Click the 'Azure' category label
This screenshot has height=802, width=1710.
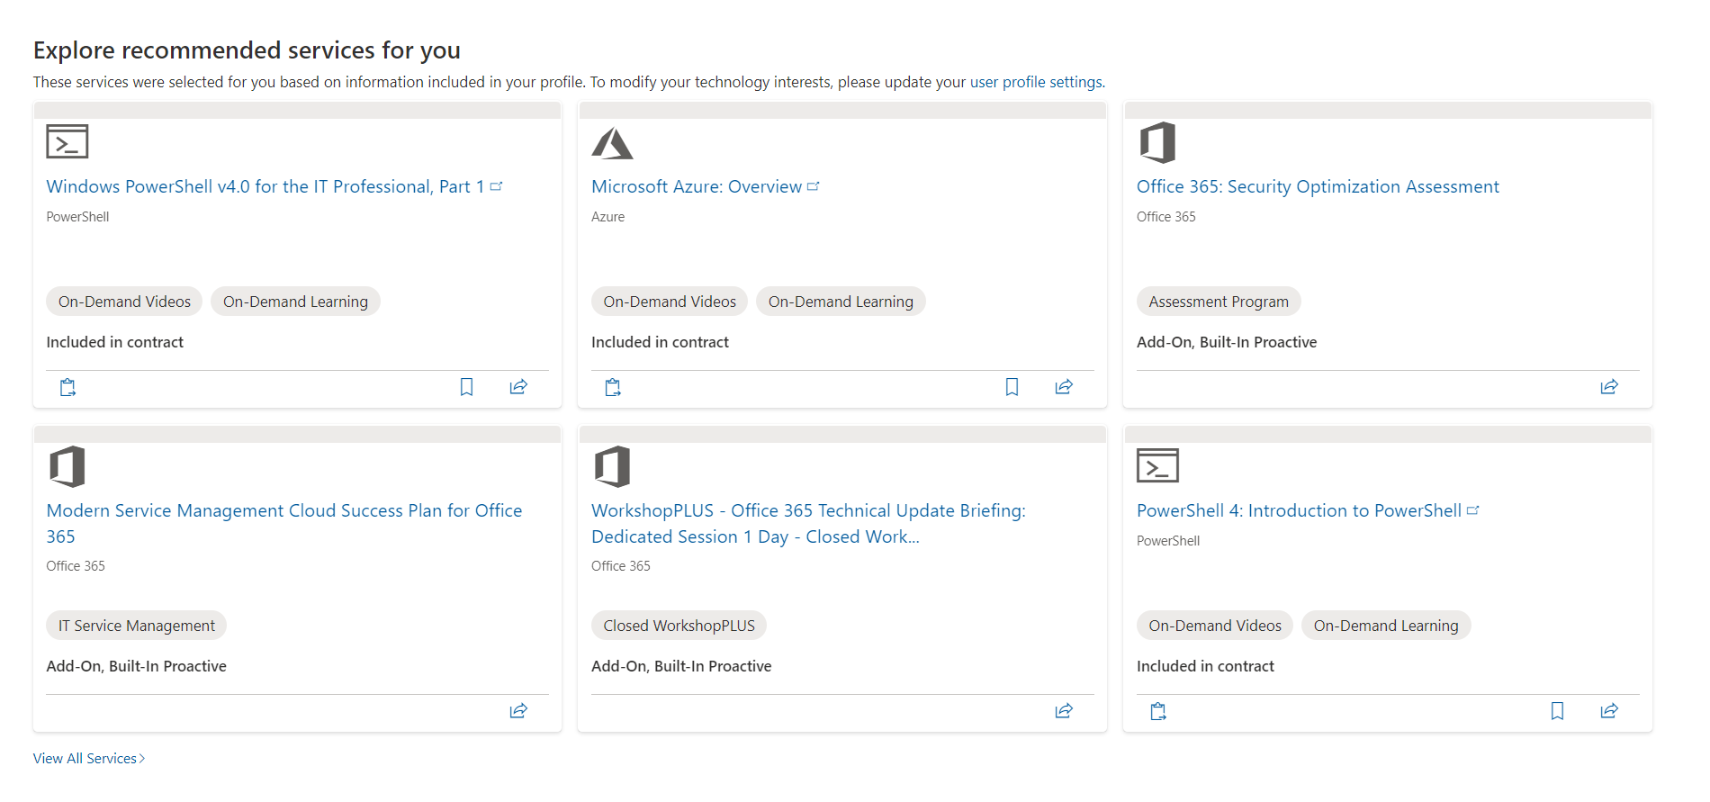[x=607, y=217]
